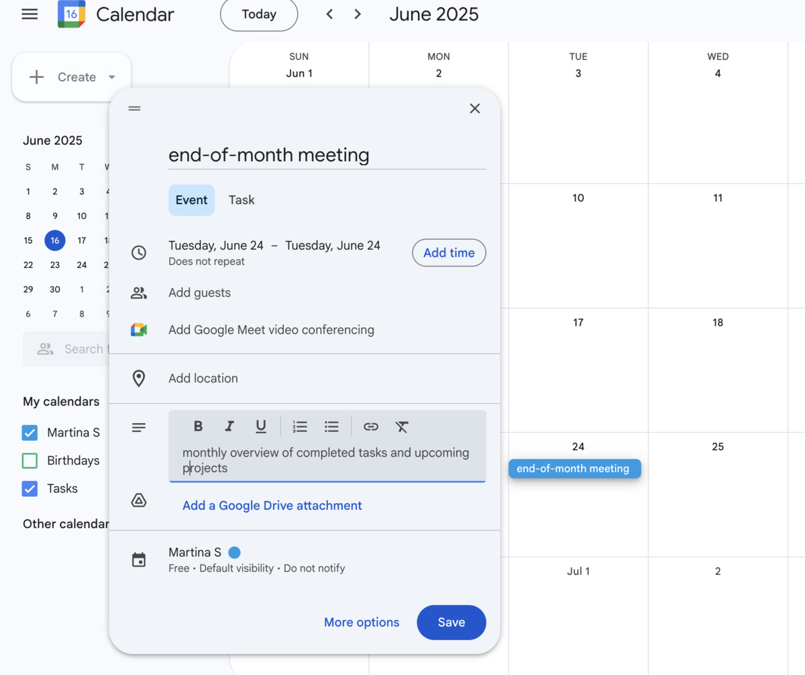Click day 18 in the main grid
The height and width of the screenshot is (675, 805).
(x=718, y=322)
